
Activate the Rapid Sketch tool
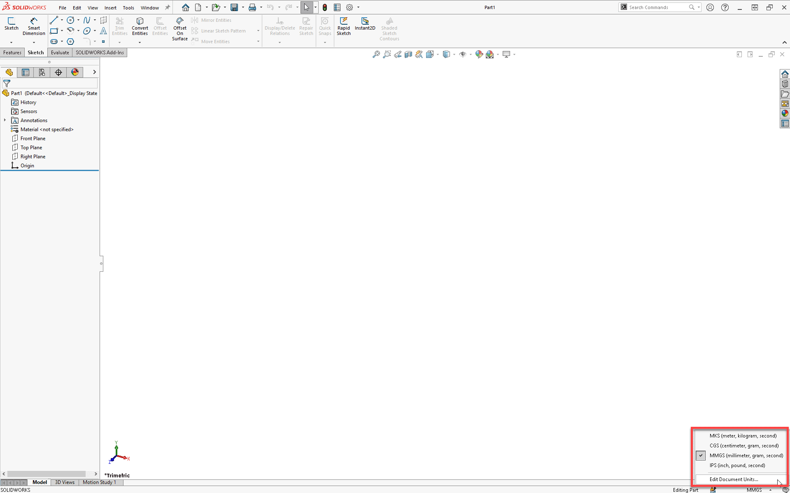click(x=343, y=26)
